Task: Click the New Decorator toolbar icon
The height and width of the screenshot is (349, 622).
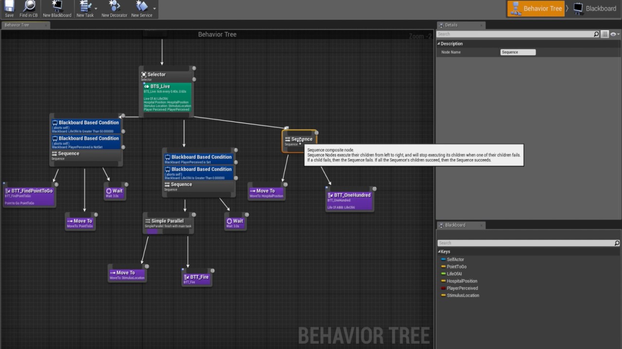Action: pyautogui.click(x=114, y=9)
